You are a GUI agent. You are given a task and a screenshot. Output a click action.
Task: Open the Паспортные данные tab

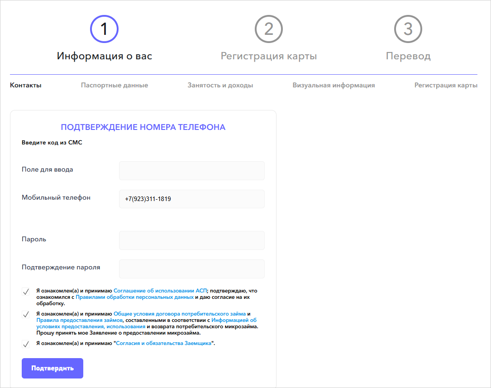114,85
